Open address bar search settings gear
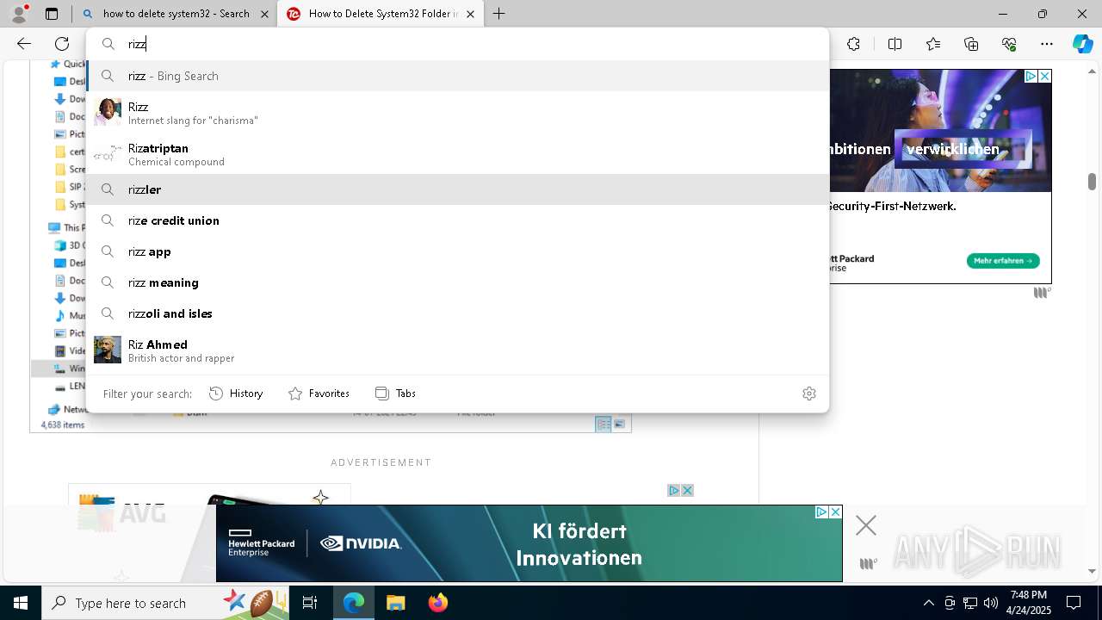Image resolution: width=1102 pixels, height=620 pixels. point(809,394)
